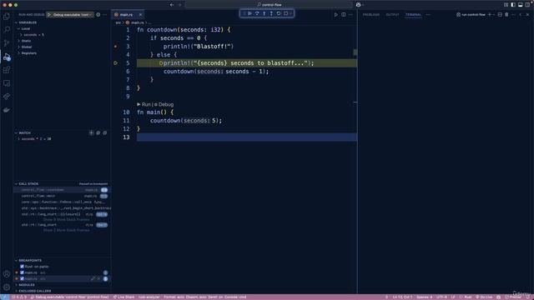Click the Run code lens above main

(x=144, y=104)
